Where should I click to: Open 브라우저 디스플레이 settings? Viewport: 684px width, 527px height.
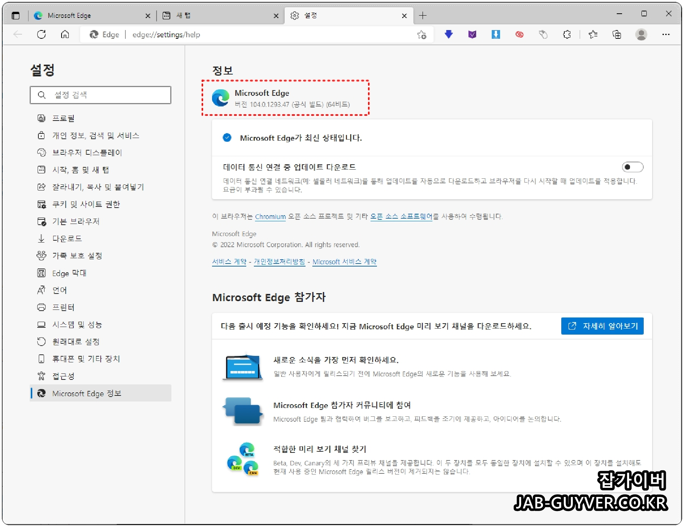click(x=101, y=152)
